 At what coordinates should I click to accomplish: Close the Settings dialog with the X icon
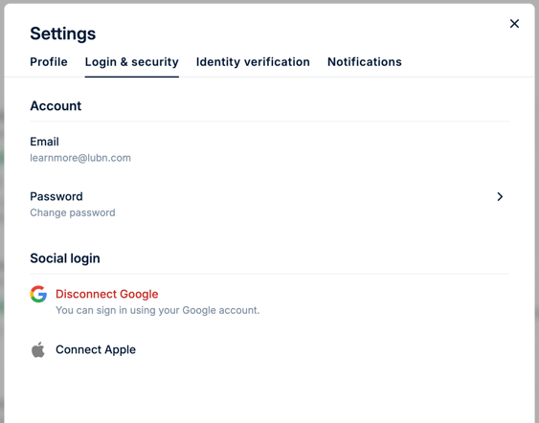coord(514,24)
